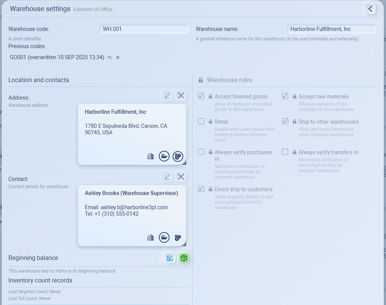
Task: Click the Warehouse name input field
Action: pos(331,29)
